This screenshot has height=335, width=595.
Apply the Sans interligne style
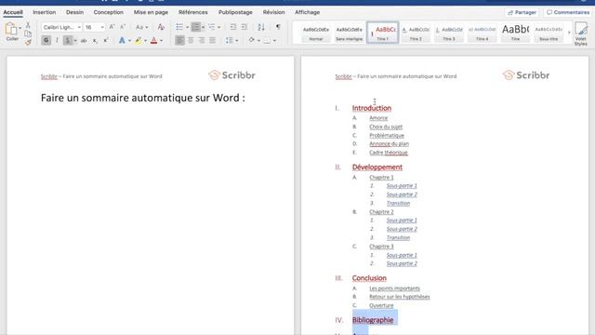[x=350, y=33]
